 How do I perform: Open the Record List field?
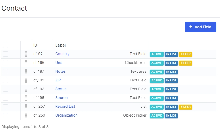pos(65,107)
